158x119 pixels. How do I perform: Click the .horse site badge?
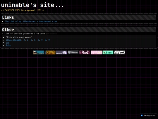108,53
